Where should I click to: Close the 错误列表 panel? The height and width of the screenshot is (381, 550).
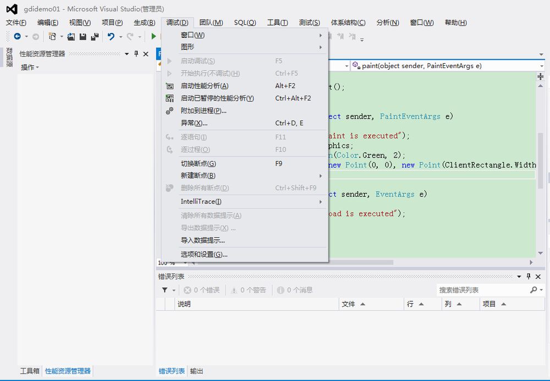click(538, 277)
